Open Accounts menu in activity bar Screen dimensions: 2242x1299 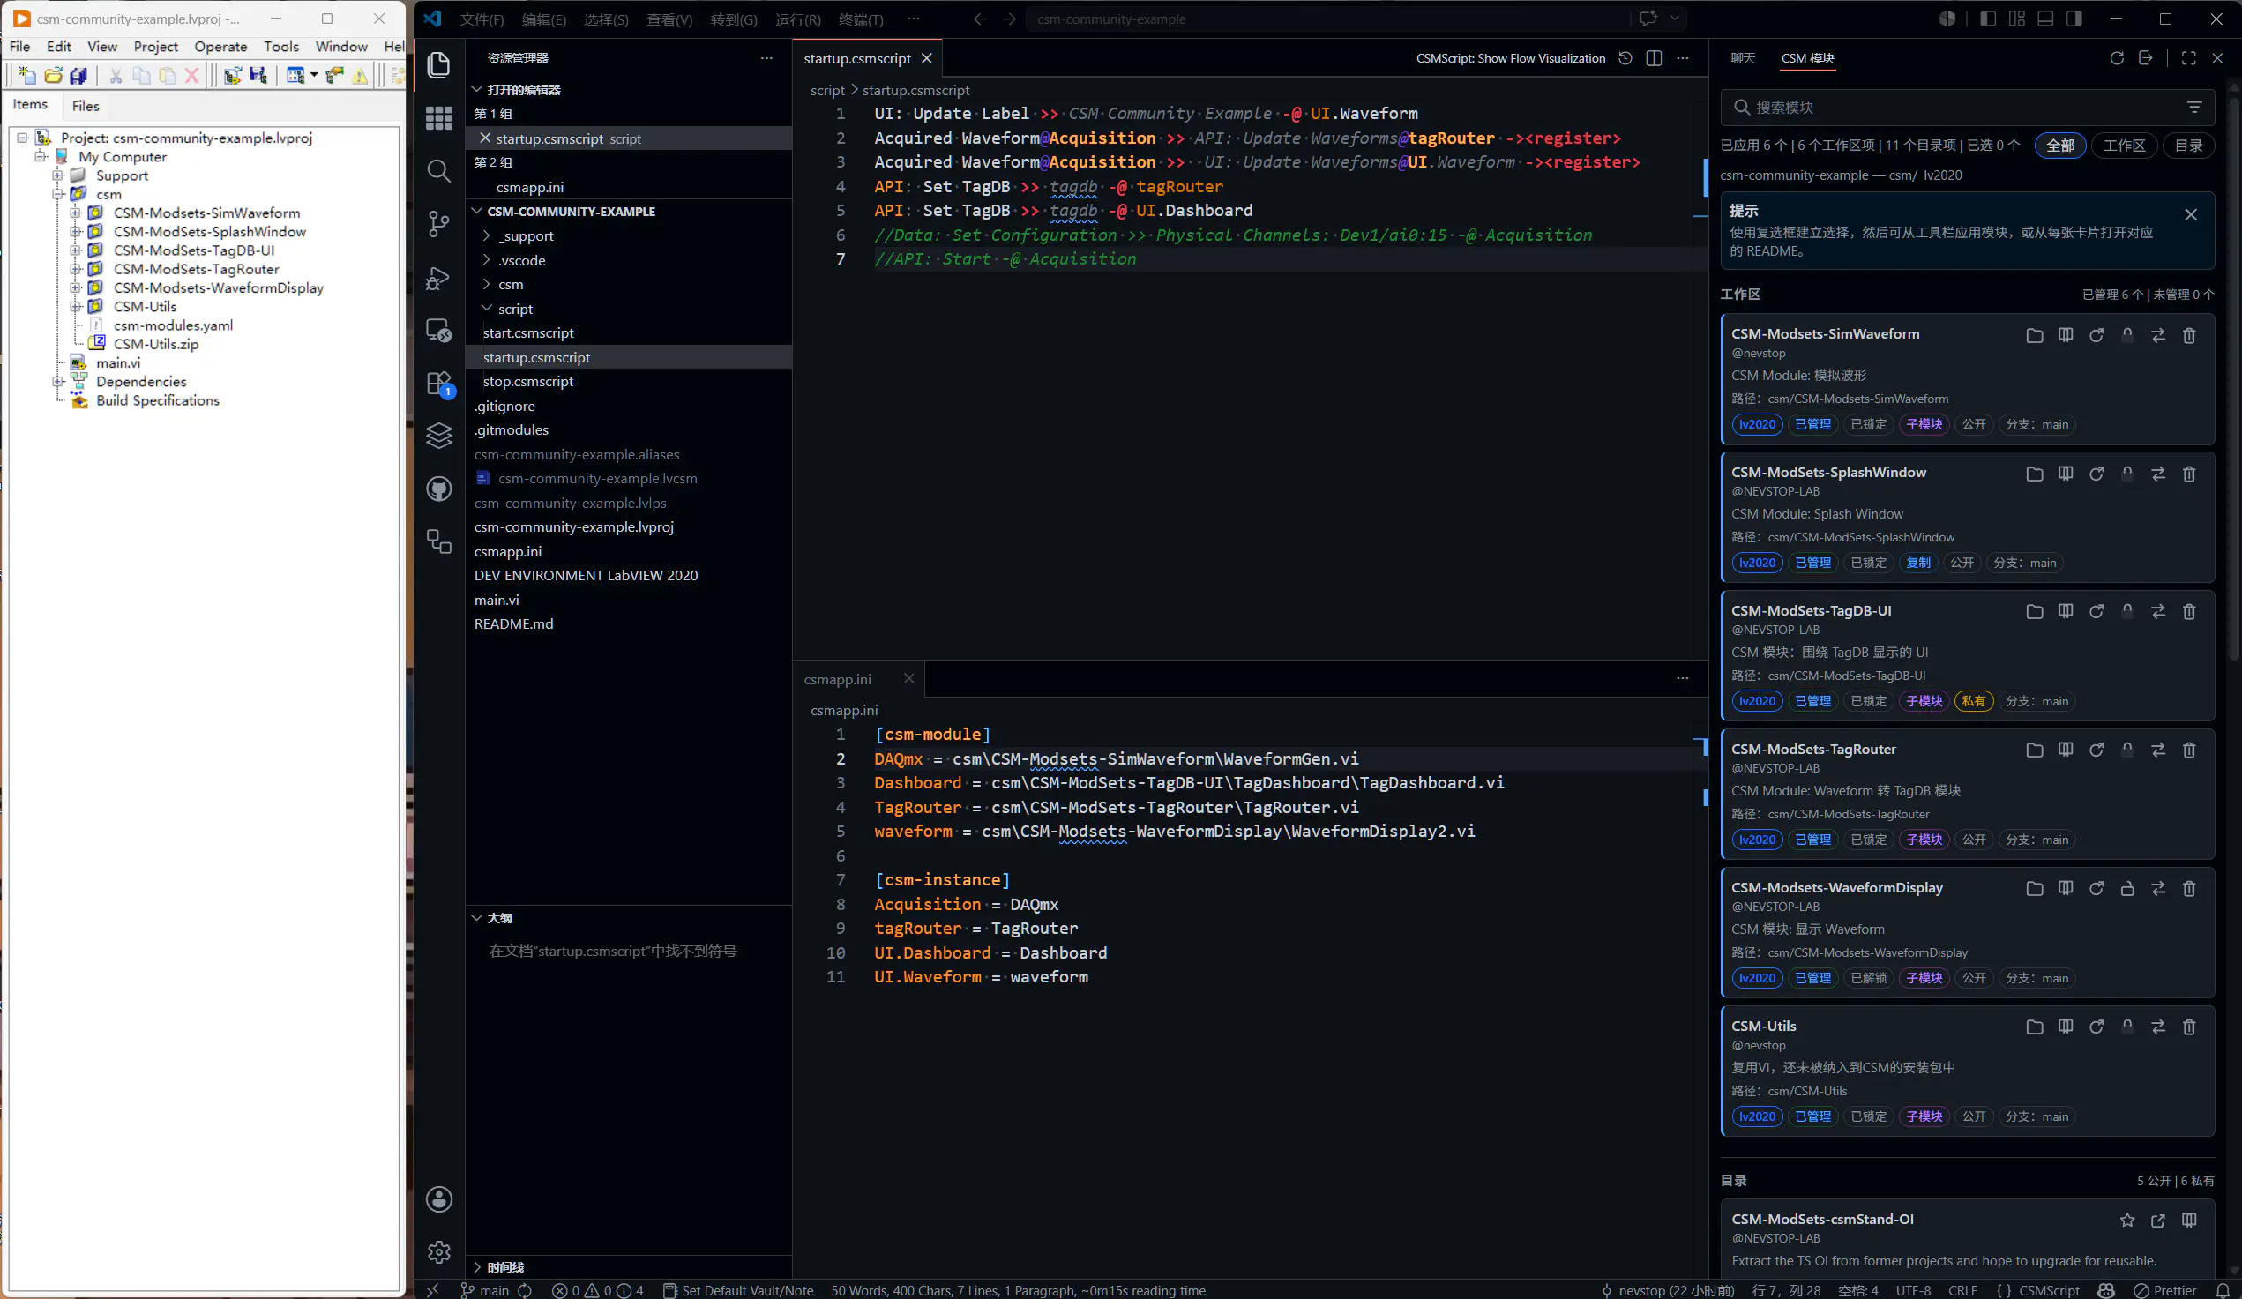[438, 1198]
